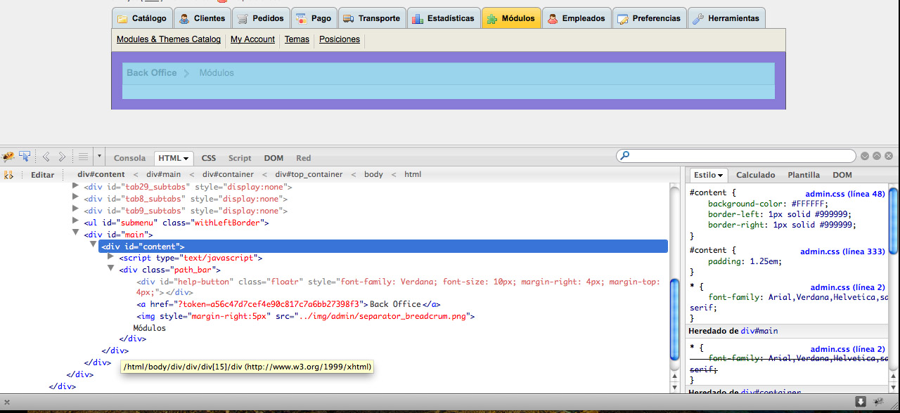This screenshot has height=413, width=900.
Task: Minimize Firebug using the down chevron button
Action: pos(865,156)
